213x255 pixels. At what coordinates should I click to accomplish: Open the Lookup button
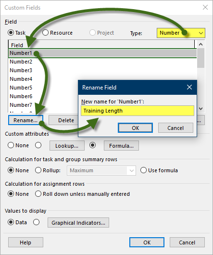click(67, 146)
